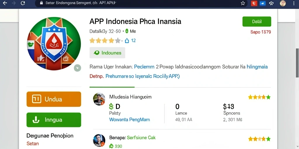The image size is (299, 149).
Task: Reload the page with the refresh icon
Action: [23, 3]
